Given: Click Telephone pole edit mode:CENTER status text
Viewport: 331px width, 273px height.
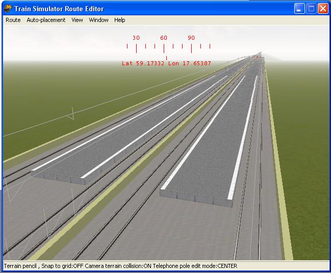Looking at the screenshot, I should pyautogui.click(x=195, y=266).
